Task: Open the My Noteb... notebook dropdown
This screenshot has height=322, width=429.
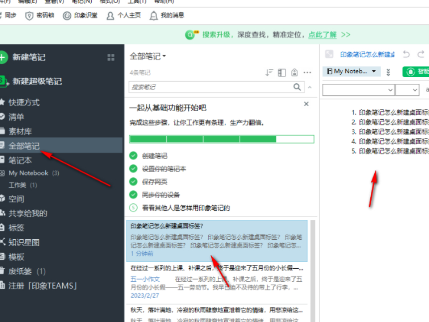Action: pyautogui.click(x=352, y=71)
